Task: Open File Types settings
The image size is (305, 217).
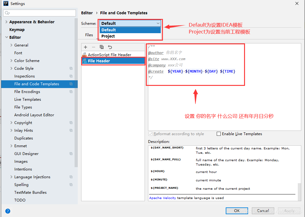Action: (23, 107)
